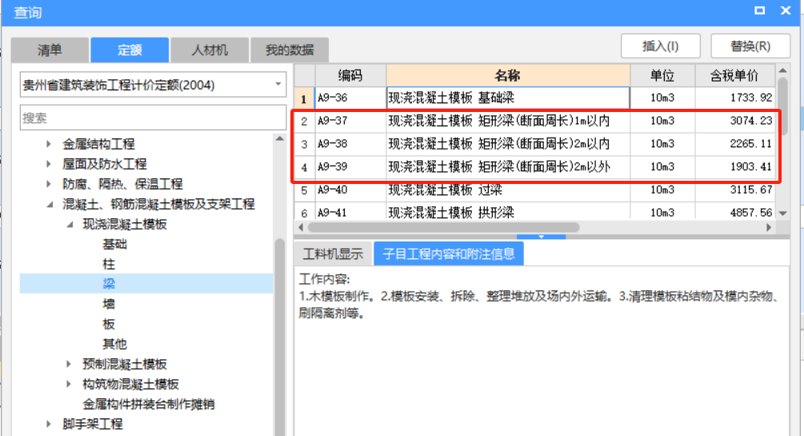The width and height of the screenshot is (804, 436).
Task: Select the 基础 tree item
Action: pyautogui.click(x=115, y=244)
